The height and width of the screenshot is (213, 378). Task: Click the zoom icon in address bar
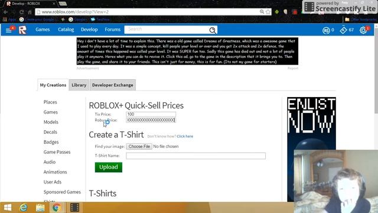click(x=262, y=12)
